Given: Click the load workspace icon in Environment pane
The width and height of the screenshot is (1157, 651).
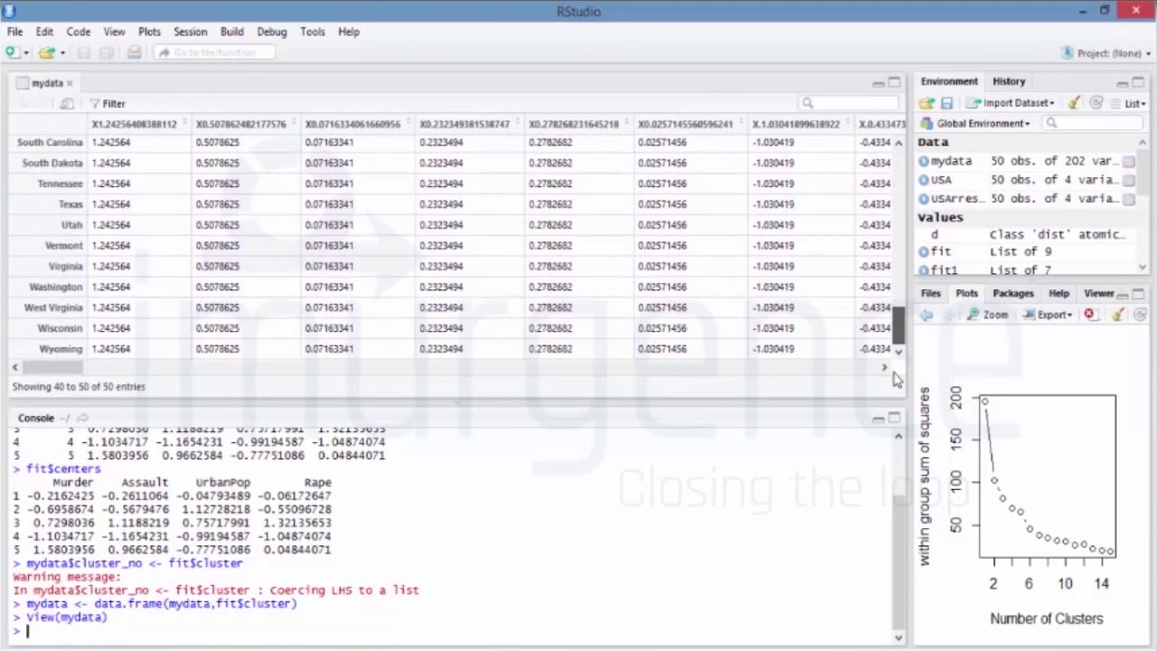Looking at the screenshot, I should click(x=927, y=103).
